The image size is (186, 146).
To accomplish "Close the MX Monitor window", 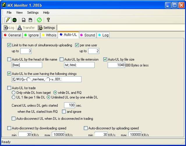I will (x=182, y=5).
